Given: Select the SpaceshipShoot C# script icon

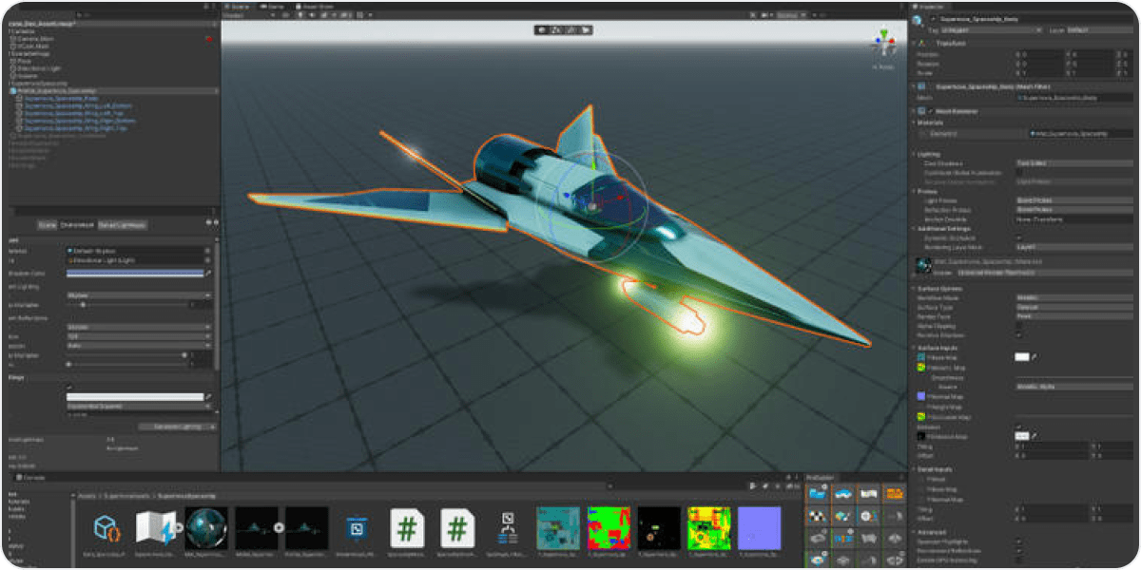Looking at the screenshot, I should click(x=457, y=528).
